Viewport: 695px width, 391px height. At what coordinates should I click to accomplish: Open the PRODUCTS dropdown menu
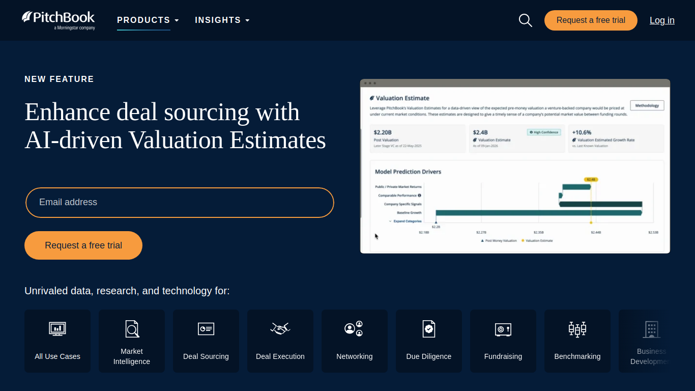pos(148,20)
